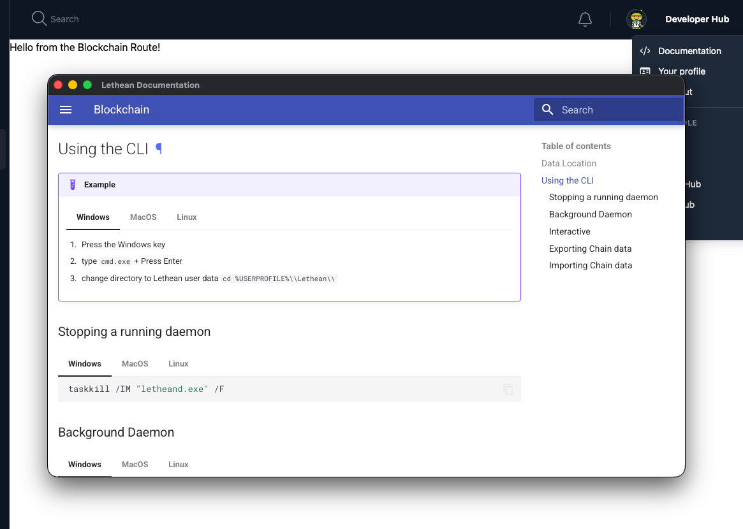Click the user avatar image
The image size is (743, 529).
click(x=636, y=19)
